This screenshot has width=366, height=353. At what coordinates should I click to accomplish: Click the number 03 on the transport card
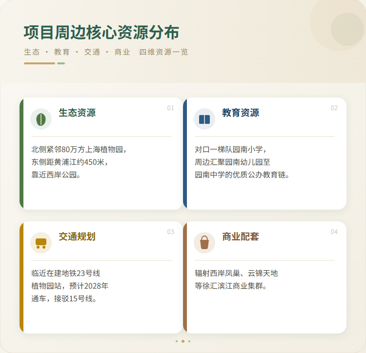coord(170,232)
